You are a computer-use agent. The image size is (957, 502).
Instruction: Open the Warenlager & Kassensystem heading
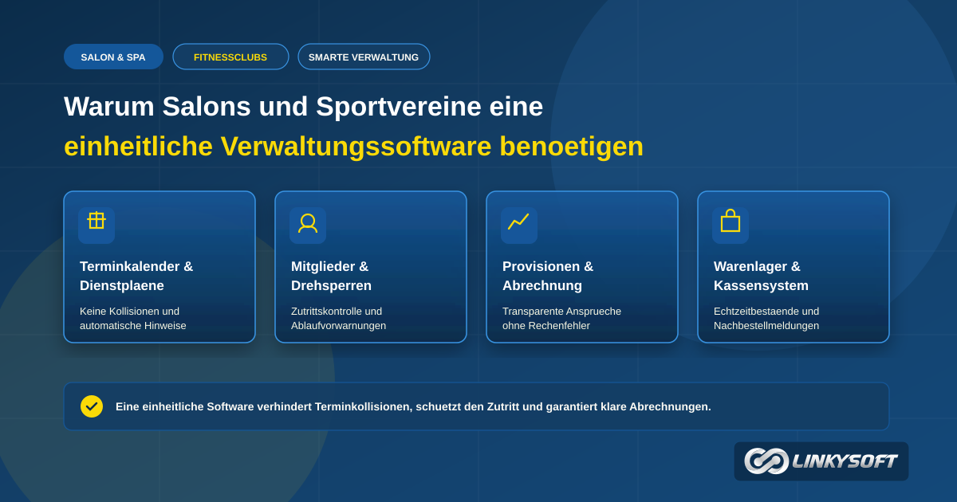pyautogui.click(x=761, y=276)
